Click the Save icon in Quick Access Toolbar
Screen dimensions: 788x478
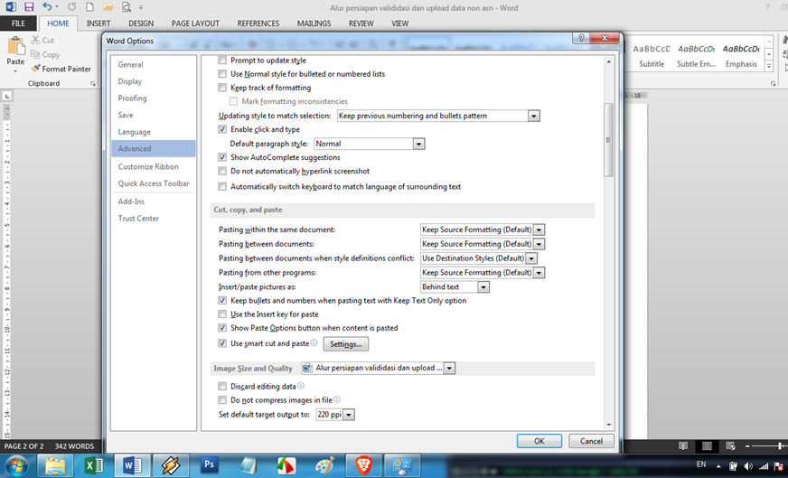29,7
